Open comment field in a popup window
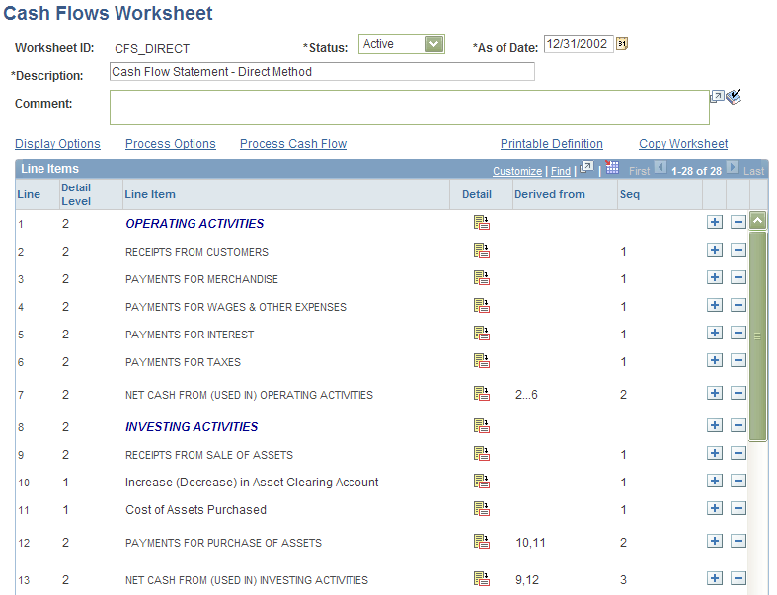Viewport: 777px width, 595px height. tap(717, 96)
